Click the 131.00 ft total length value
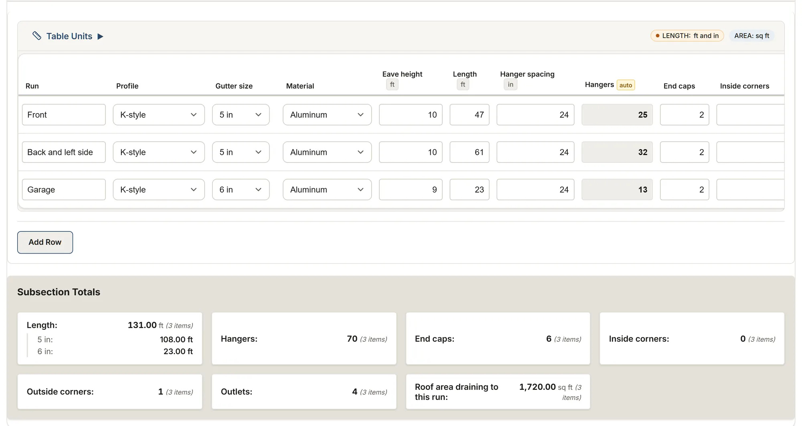802x426 pixels. (146, 325)
